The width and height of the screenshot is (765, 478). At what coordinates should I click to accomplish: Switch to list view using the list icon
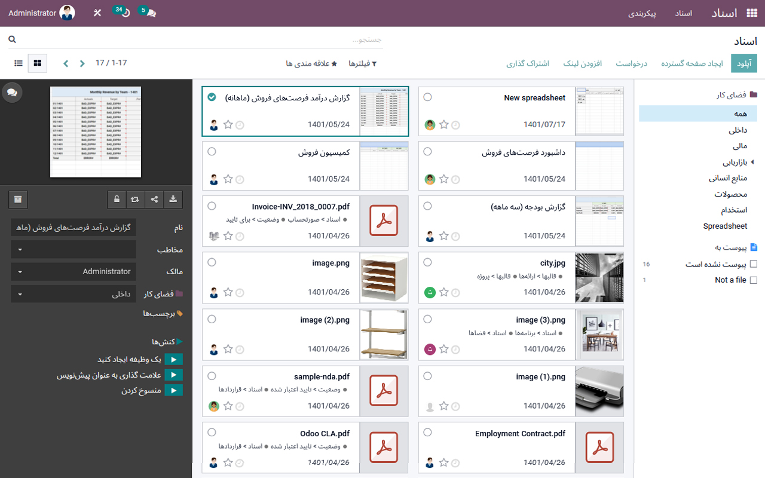[18, 63]
